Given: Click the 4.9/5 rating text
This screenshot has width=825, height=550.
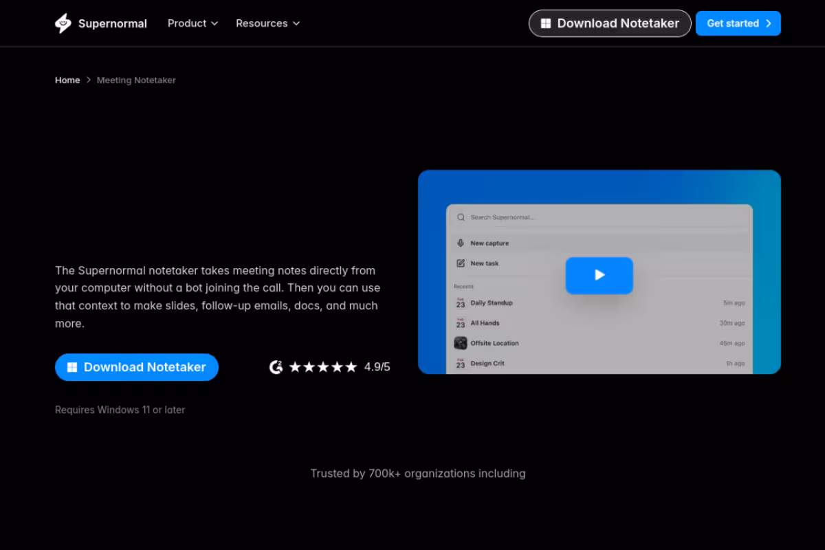Looking at the screenshot, I should [377, 367].
